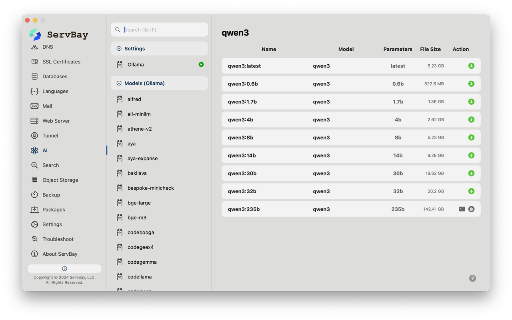This screenshot has height=320, width=512.
Task: Click the Mail envelope icon
Action: pos(34,106)
